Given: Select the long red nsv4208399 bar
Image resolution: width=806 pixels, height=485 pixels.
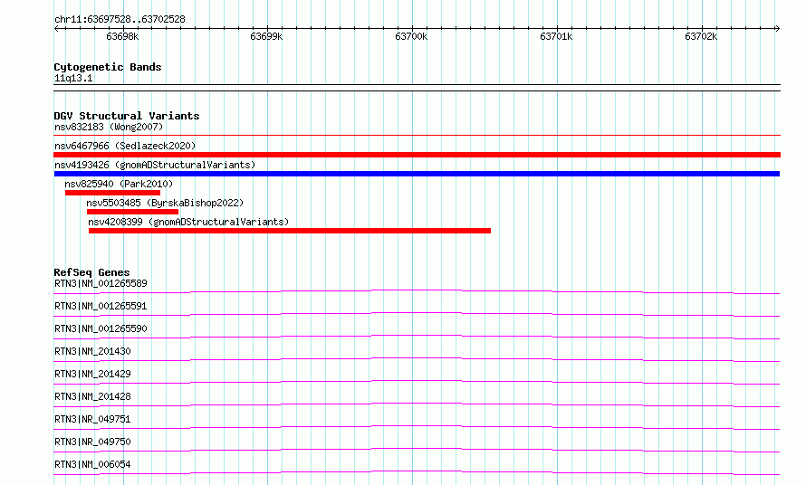Looking at the screenshot, I should [290, 231].
